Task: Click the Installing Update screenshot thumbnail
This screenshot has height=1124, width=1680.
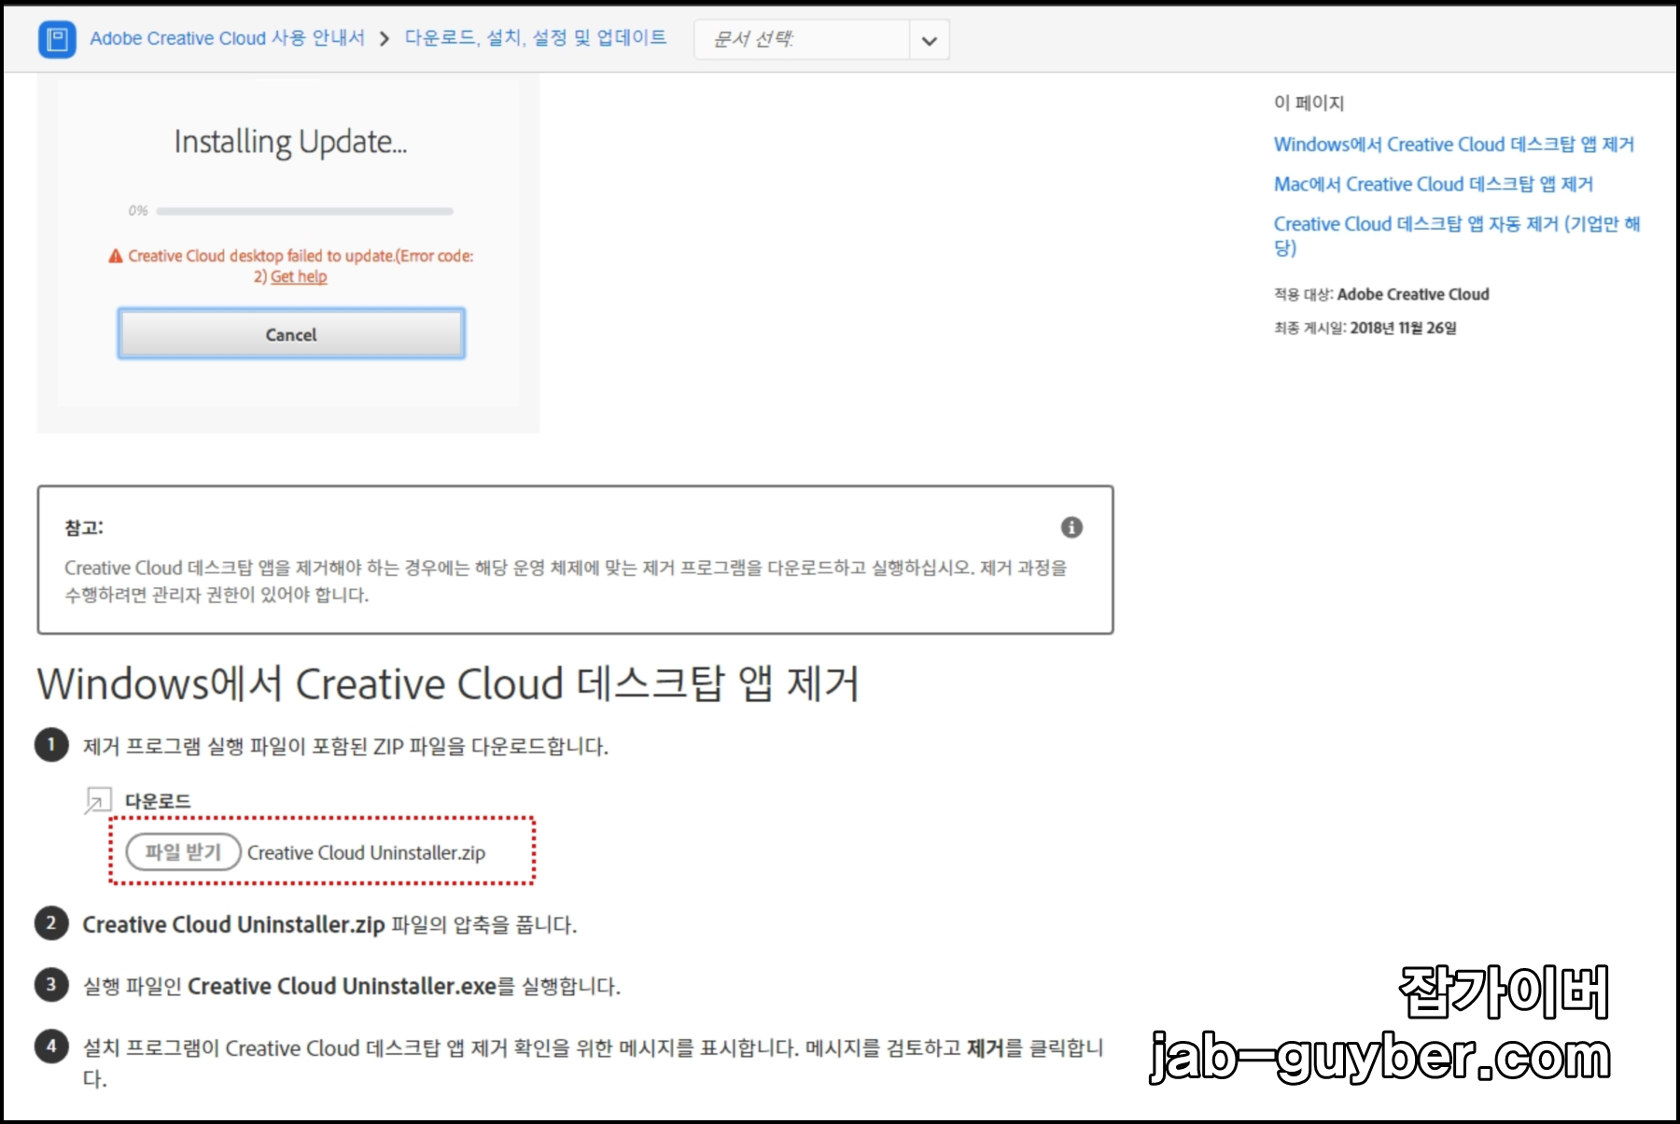Action: (x=288, y=252)
